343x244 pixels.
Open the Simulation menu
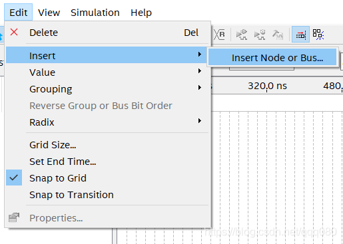point(95,13)
